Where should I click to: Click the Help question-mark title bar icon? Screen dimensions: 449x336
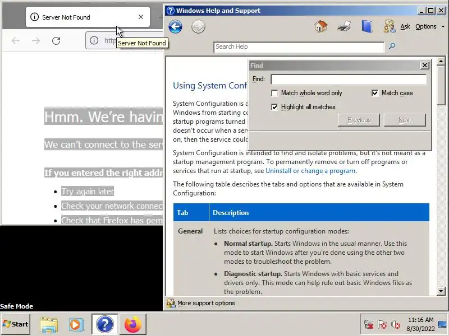click(171, 11)
